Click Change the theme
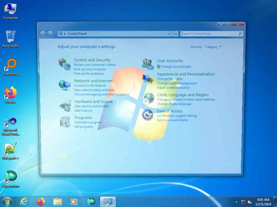Screen dimensions: 277x207 coord(170,79)
